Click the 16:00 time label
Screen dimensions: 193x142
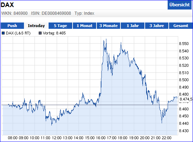click(101, 138)
